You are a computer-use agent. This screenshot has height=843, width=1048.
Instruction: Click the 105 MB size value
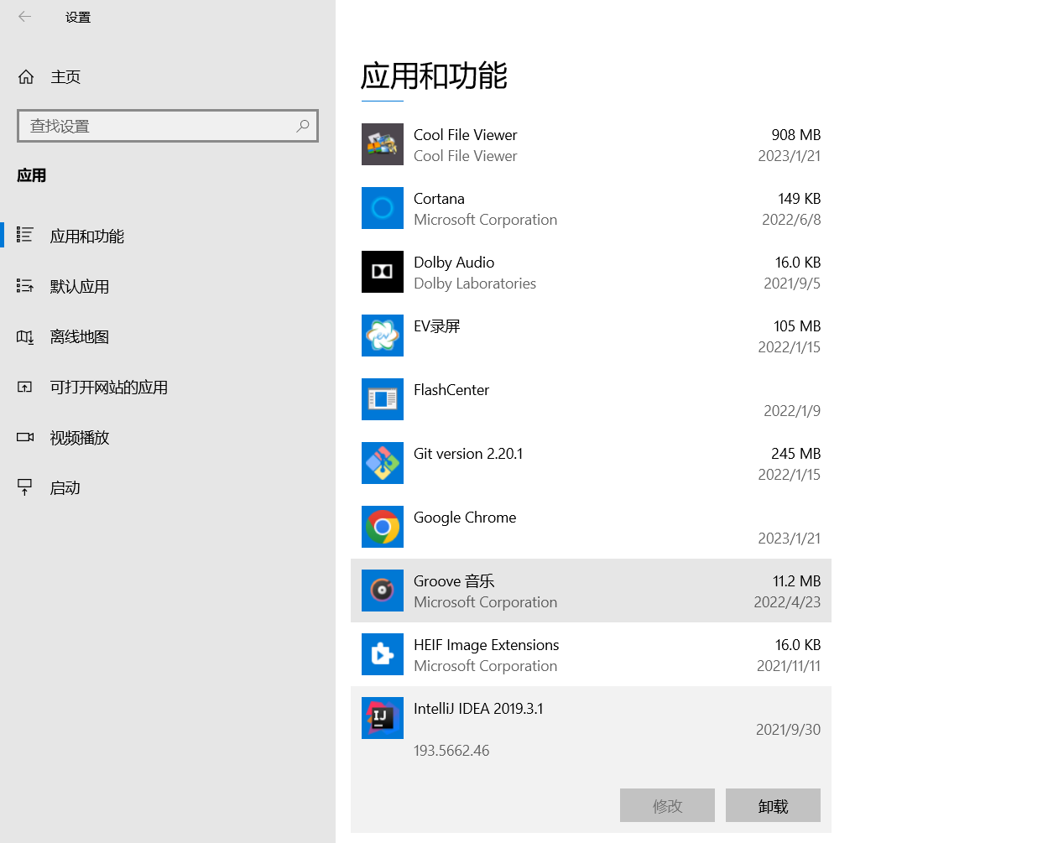pyautogui.click(x=797, y=326)
